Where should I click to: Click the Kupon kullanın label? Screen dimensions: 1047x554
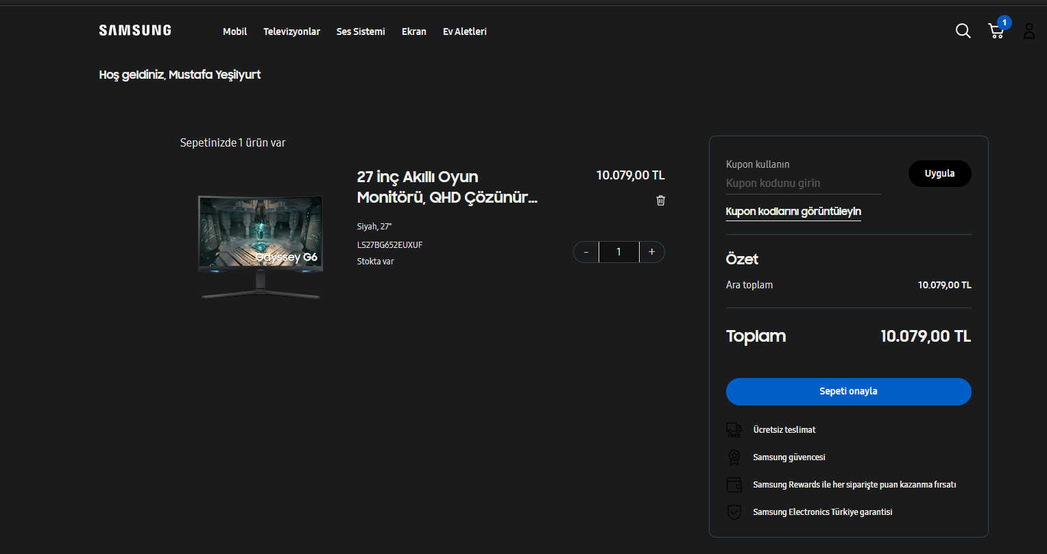(x=758, y=164)
